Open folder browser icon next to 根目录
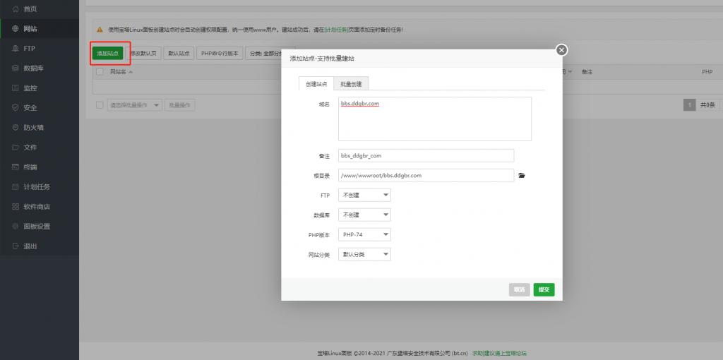The image size is (723, 360). (522, 175)
